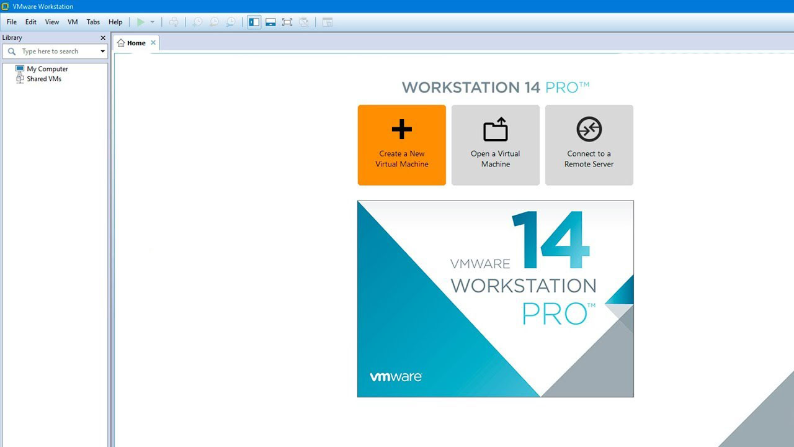This screenshot has height=447, width=794.
Task: Open the VM menu
Action: pos(73,22)
